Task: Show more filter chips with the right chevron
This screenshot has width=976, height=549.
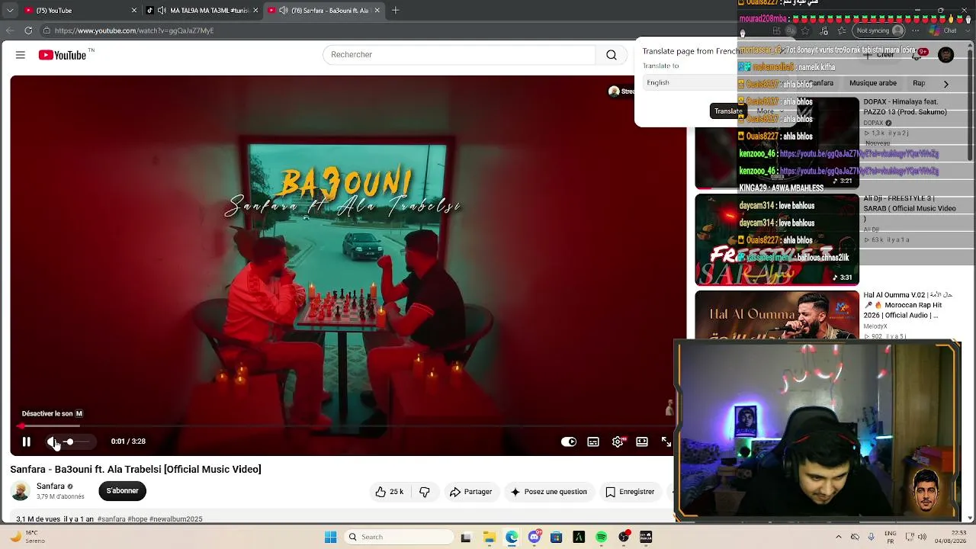Action: (x=946, y=84)
